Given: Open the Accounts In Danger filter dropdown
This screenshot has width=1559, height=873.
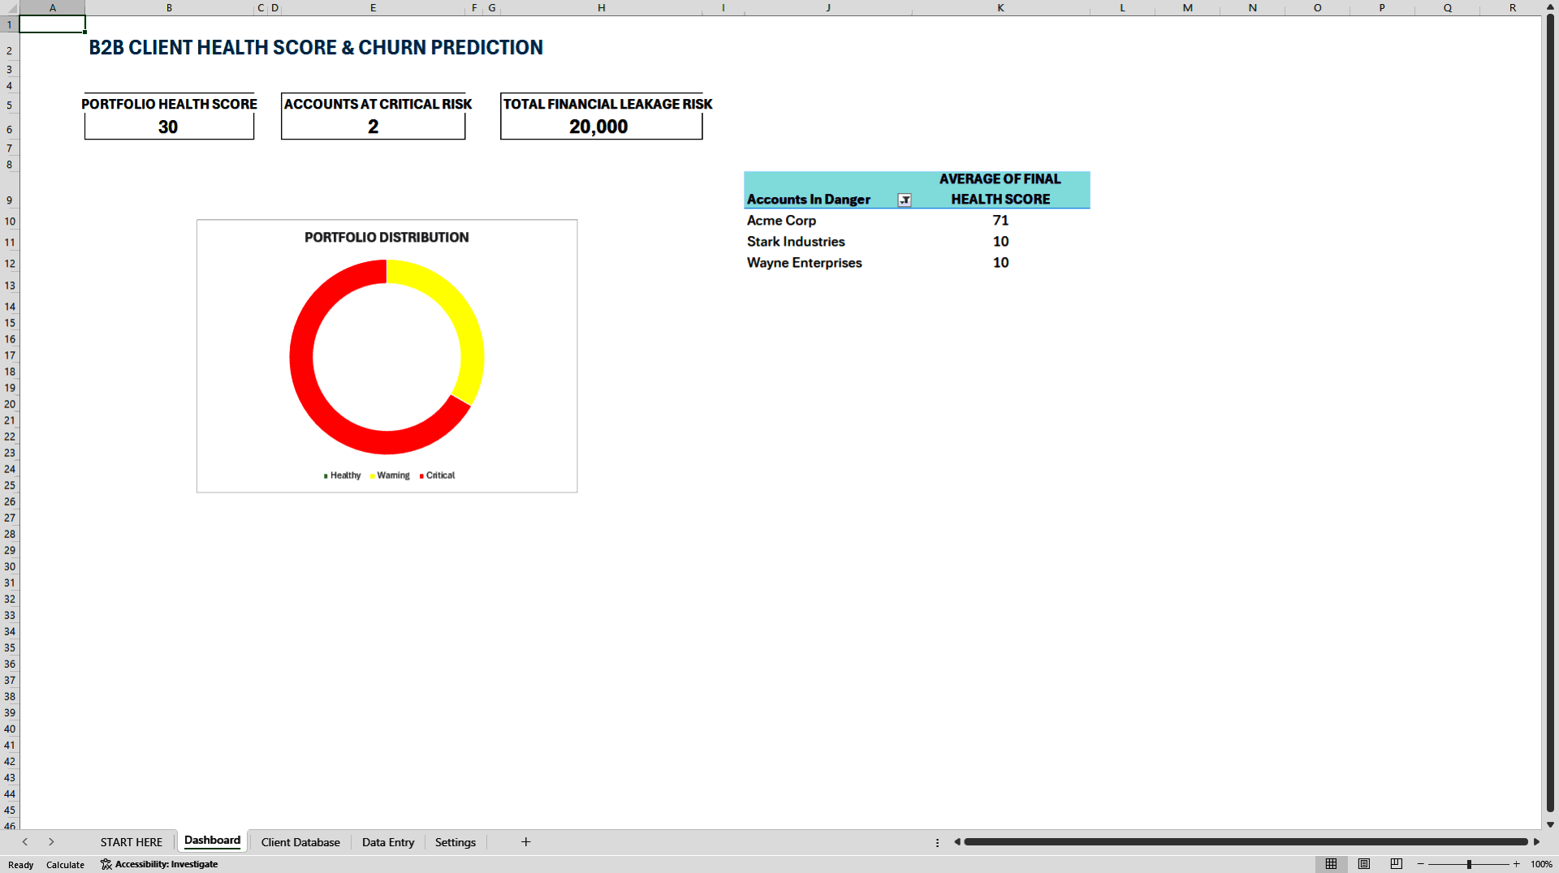Looking at the screenshot, I should pyautogui.click(x=904, y=200).
